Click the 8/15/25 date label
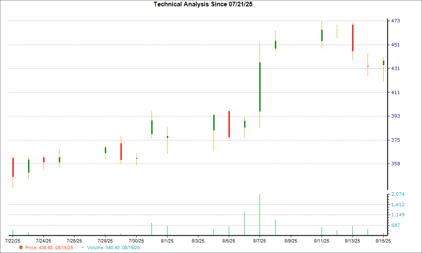422x253 pixels. click(383, 241)
